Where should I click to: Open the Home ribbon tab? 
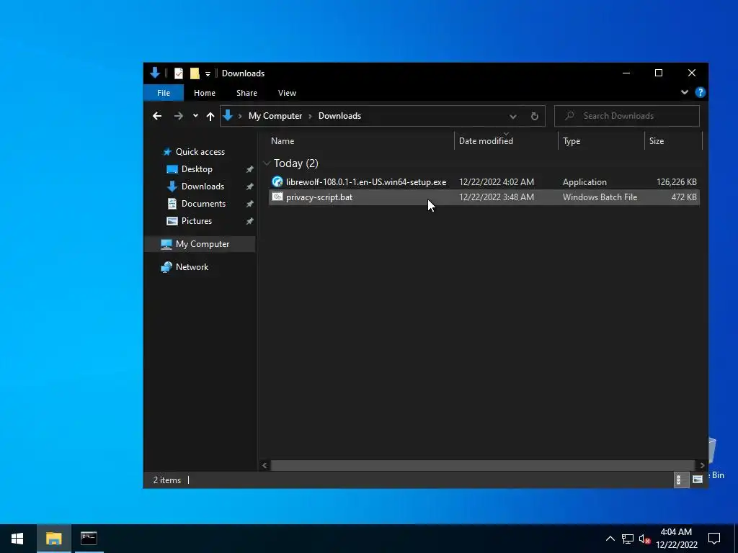tap(204, 93)
